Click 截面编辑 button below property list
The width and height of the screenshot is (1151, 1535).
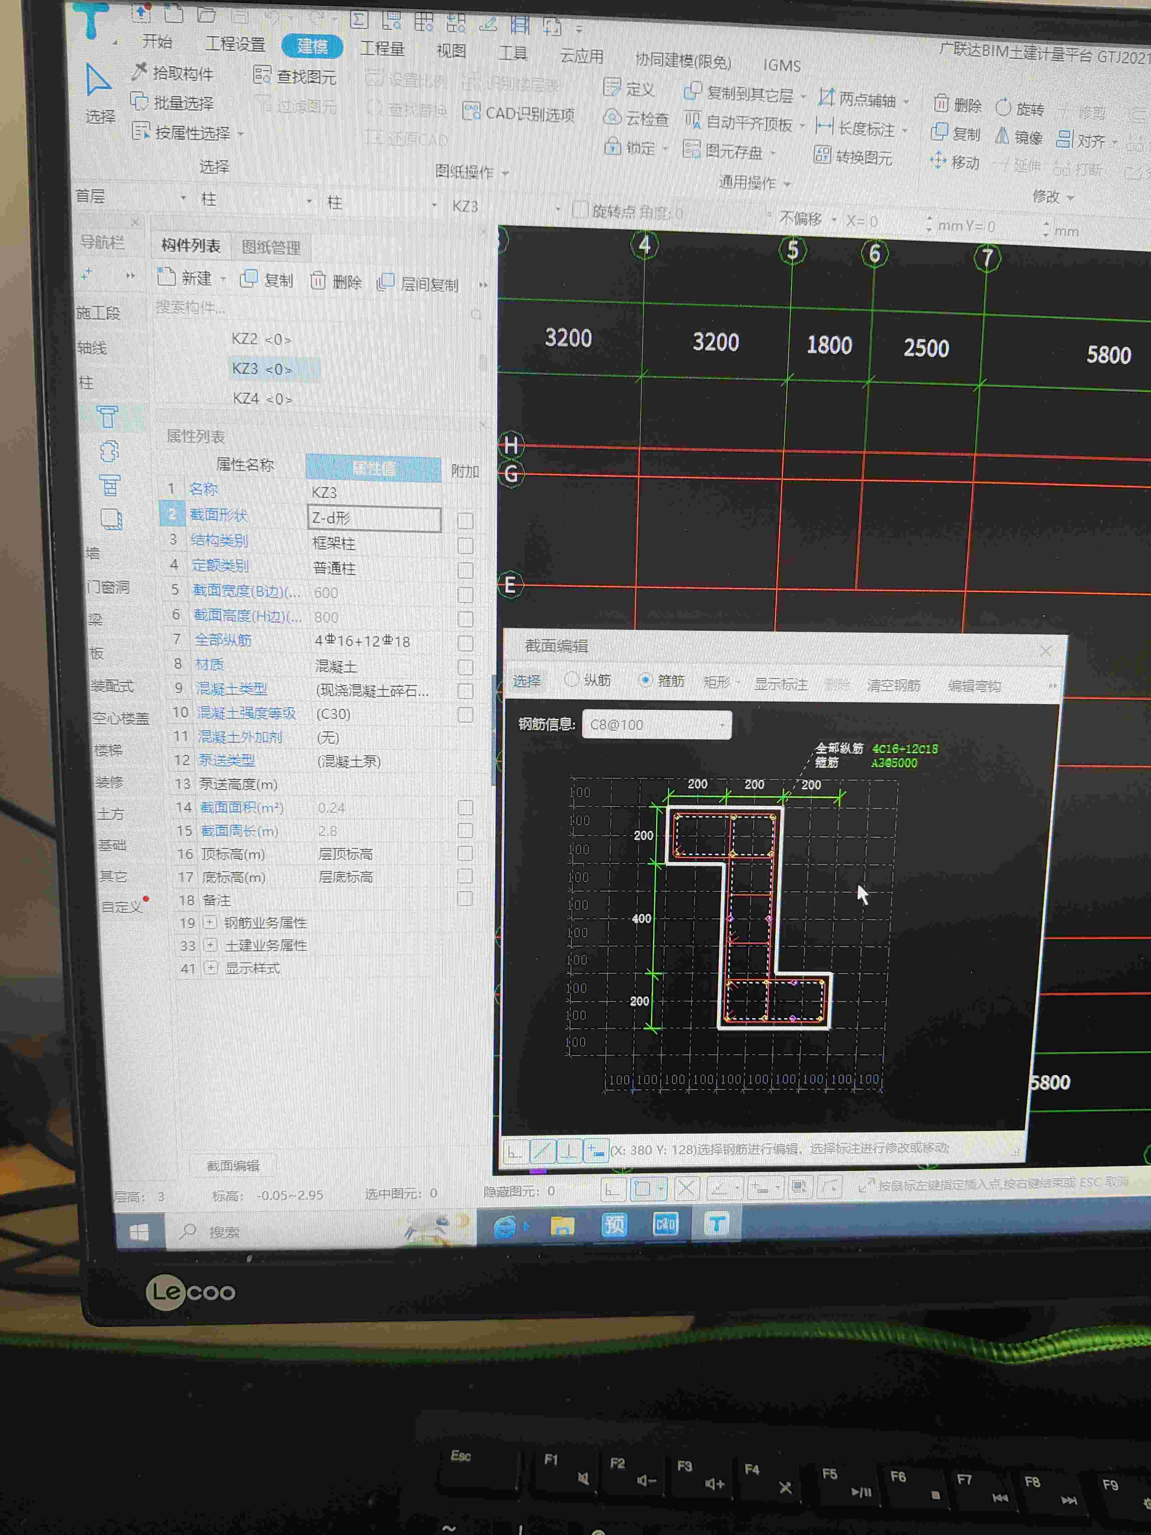click(x=233, y=1166)
